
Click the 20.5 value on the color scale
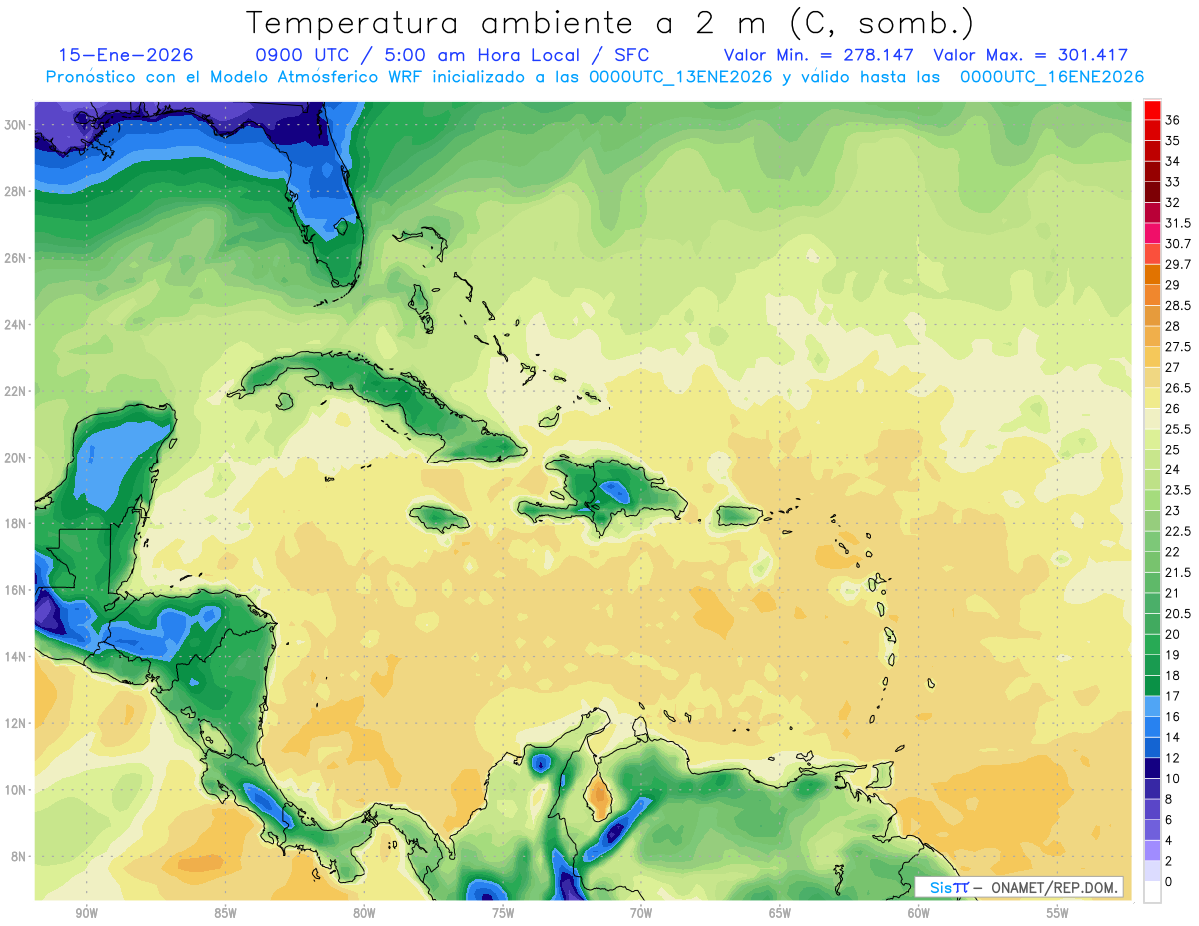pyautogui.click(x=1178, y=614)
